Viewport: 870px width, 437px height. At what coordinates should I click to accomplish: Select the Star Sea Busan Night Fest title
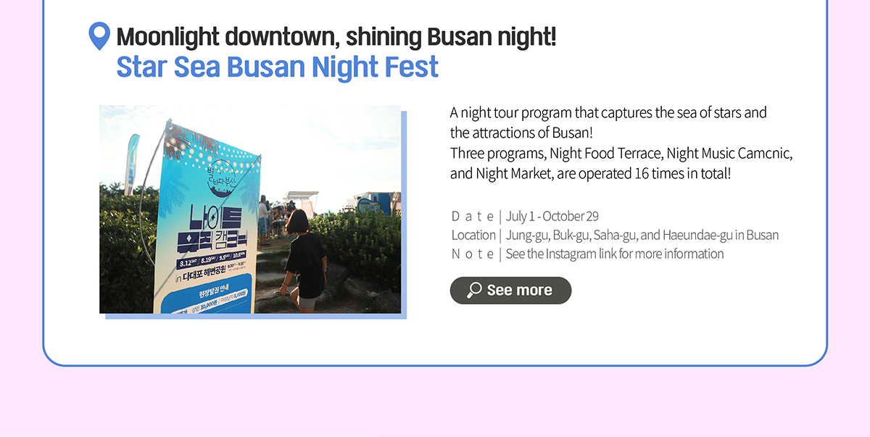pos(277,67)
